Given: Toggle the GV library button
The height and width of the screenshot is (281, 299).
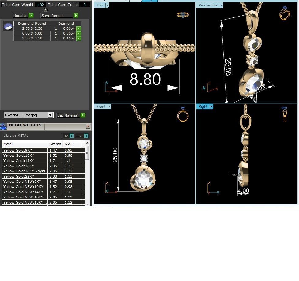Looking at the screenshot, I should point(68,136).
